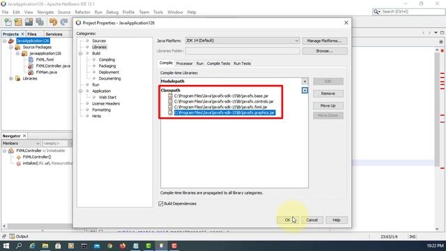Click the Open Project toolbar icon
Screen dimensions: 446x251
coord(29,22)
